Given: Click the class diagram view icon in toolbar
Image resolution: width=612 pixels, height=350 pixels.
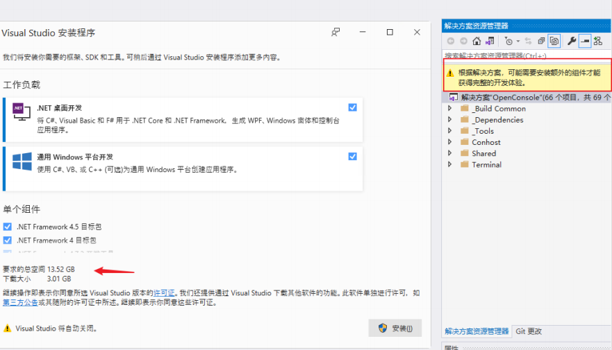Looking at the screenshot, I should [x=597, y=42].
